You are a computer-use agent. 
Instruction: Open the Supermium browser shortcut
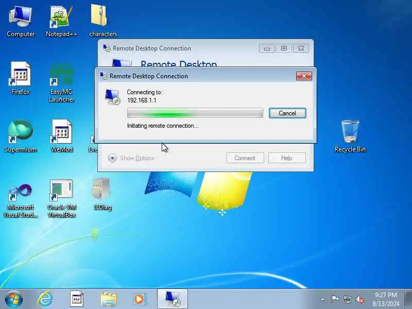[x=21, y=136]
